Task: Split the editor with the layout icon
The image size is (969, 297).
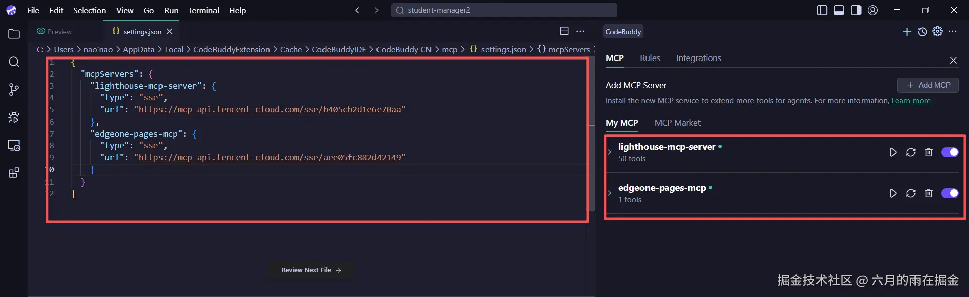Action: pos(564,31)
